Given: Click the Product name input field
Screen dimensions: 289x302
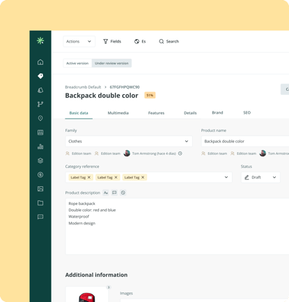Looking at the screenshot, I should pyautogui.click(x=245, y=141).
